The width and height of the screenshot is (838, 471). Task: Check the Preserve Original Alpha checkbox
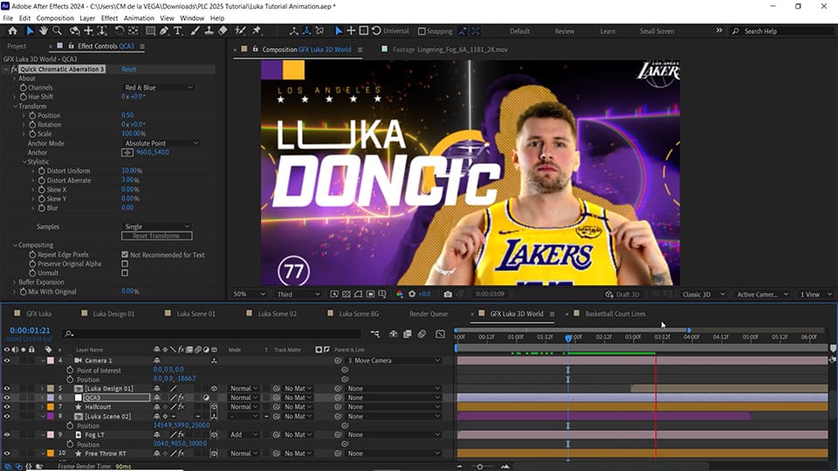[x=125, y=263]
